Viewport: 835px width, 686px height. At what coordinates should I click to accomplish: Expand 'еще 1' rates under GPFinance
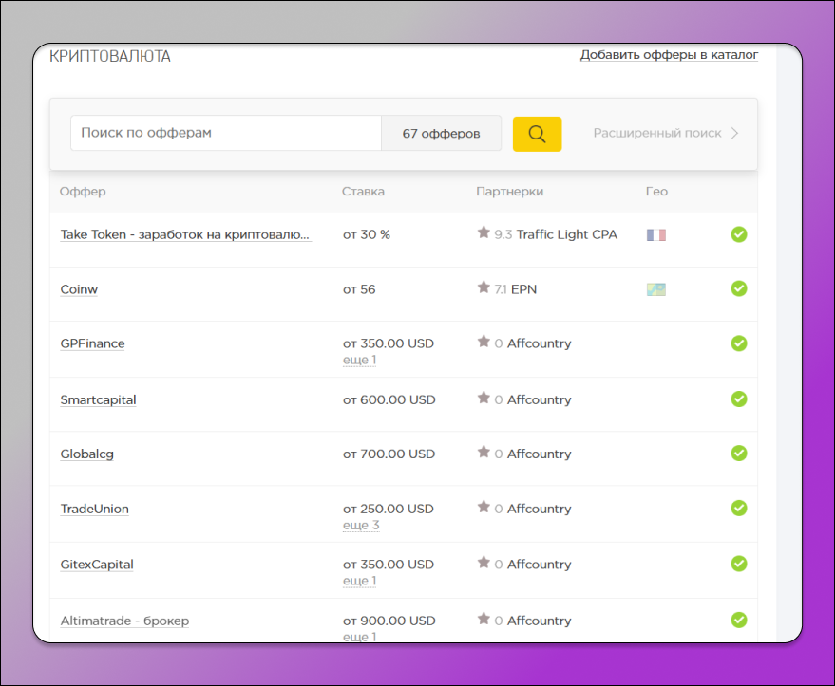pos(359,361)
